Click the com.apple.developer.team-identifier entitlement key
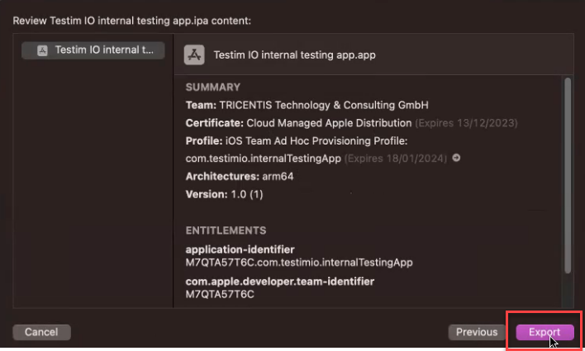This screenshot has width=585, height=351. pyautogui.click(x=280, y=282)
